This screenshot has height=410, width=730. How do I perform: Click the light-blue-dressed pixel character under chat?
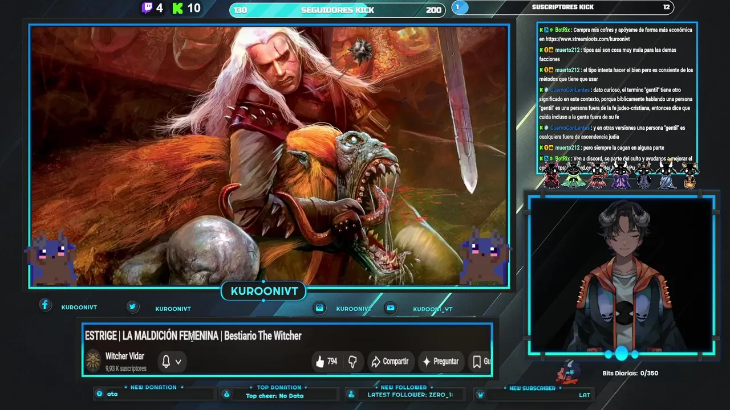(667, 175)
